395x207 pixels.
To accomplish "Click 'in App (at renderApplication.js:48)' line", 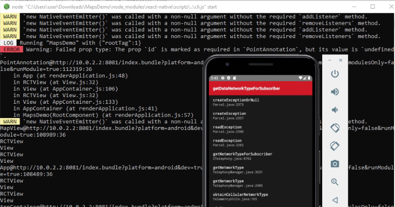I will 70,76.
